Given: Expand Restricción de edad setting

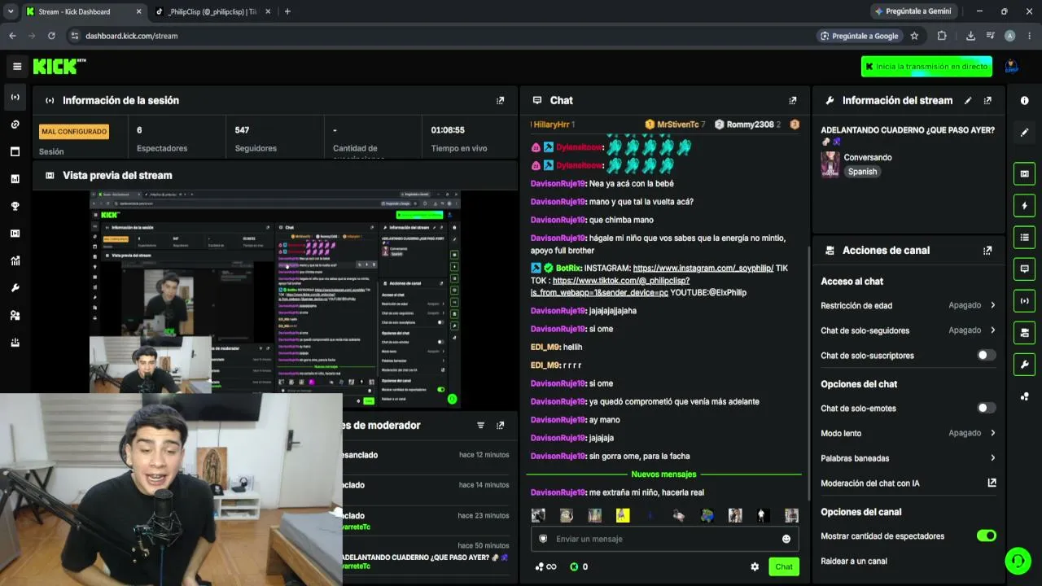Looking at the screenshot, I should tap(908, 305).
